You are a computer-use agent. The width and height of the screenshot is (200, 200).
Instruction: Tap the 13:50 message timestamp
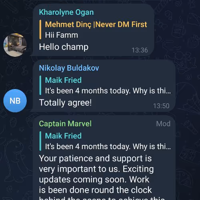click(x=161, y=106)
